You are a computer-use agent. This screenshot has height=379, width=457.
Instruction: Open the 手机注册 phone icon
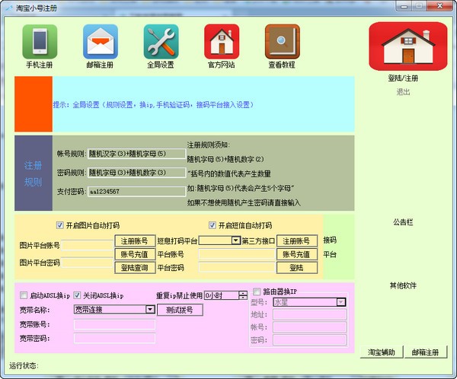pos(40,42)
